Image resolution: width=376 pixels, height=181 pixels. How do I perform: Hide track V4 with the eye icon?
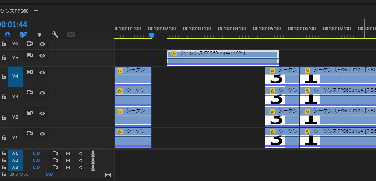coord(42,72)
